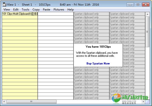Click the horizontal scrollbar left arrow

(x=4, y=102)
